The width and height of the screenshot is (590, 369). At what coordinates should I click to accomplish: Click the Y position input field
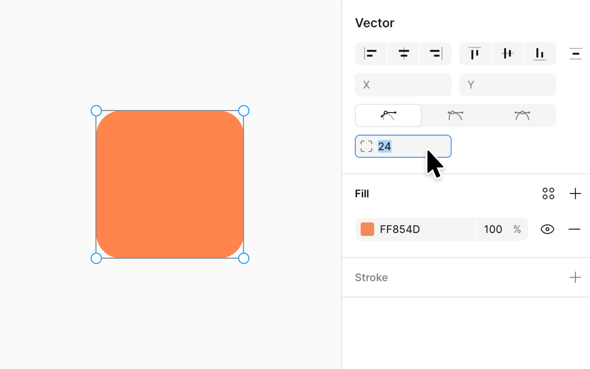pos(507,85)
